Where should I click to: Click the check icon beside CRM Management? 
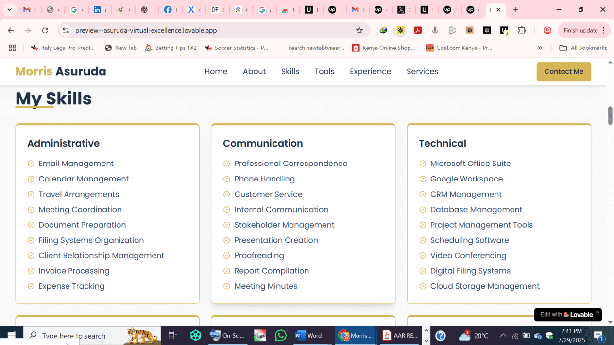[x=423, y=194]
